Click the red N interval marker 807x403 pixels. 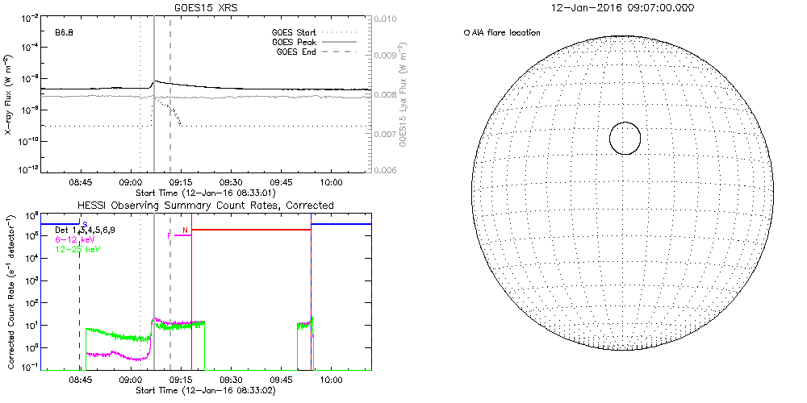[185, 230]
